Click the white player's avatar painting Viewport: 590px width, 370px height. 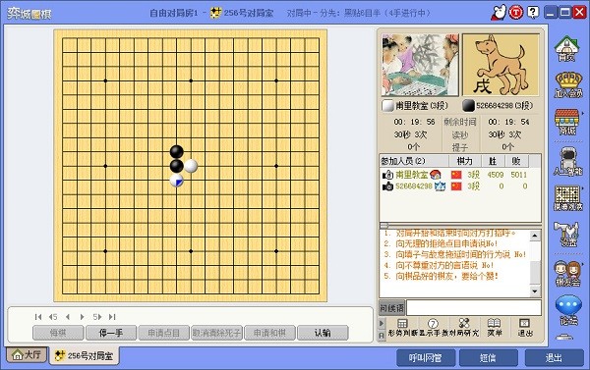click(420, 65)
